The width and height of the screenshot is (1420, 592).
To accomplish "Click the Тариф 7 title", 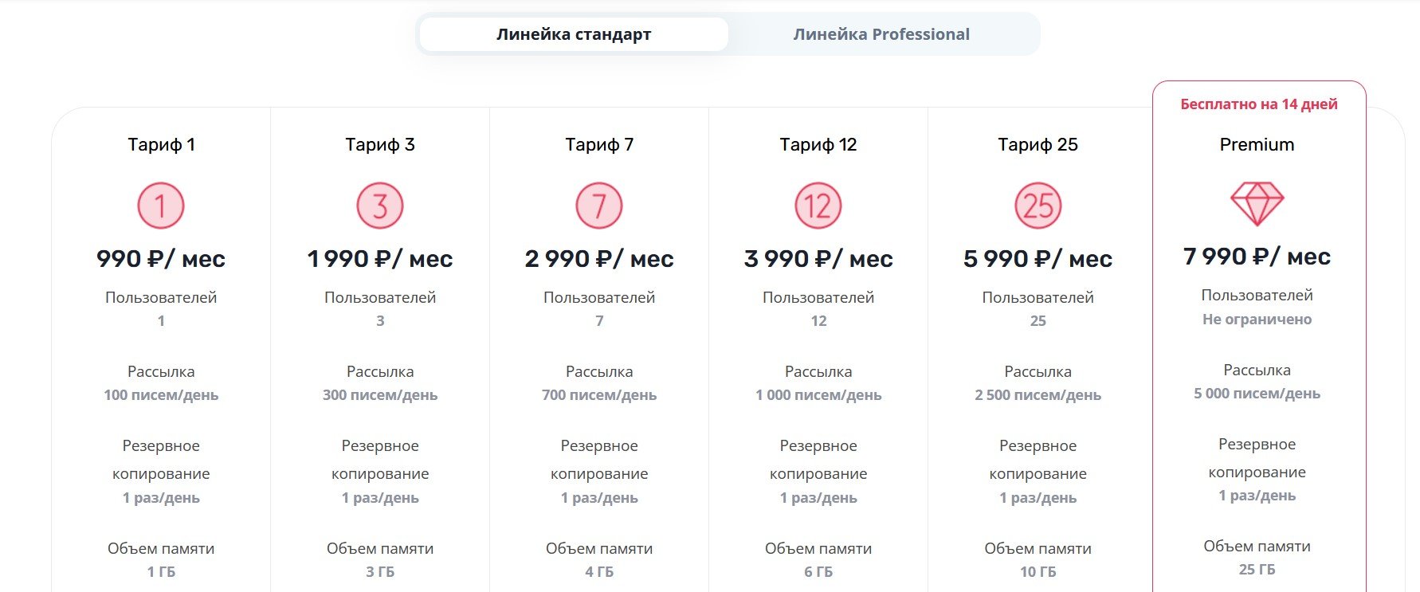I will click(599, 144).
